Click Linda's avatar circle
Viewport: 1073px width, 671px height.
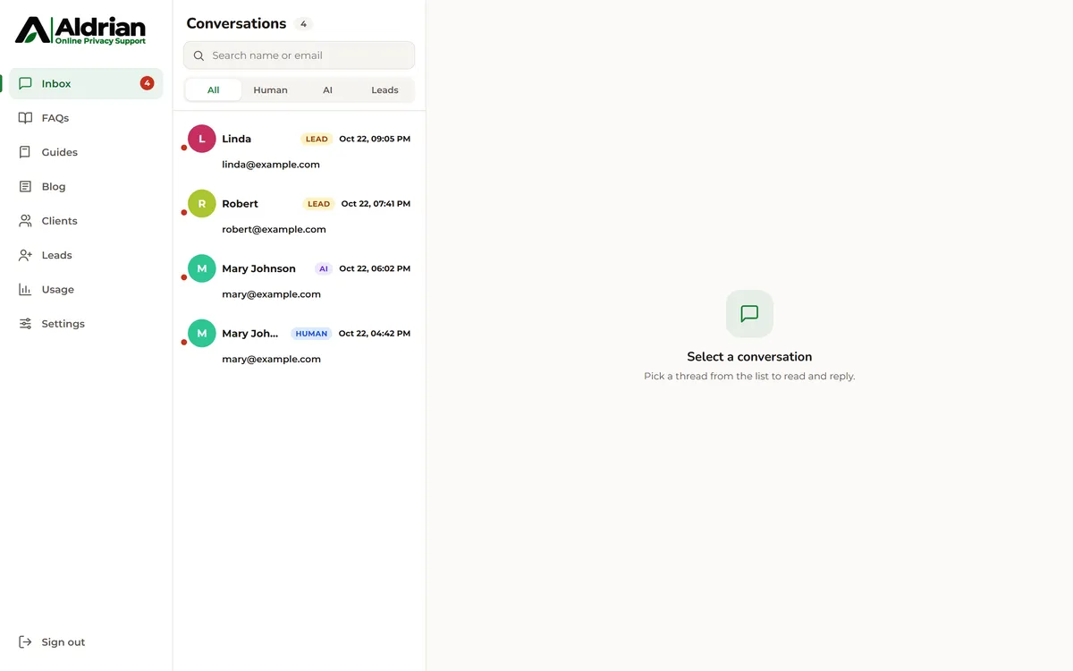pyautogui.click(x=202, y=139)
